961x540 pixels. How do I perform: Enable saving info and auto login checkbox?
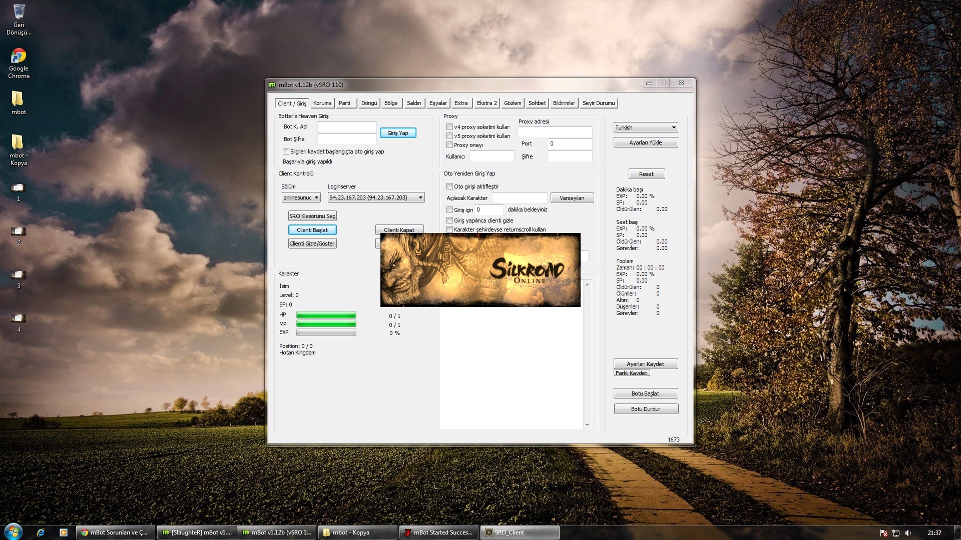tap(286, 151)
